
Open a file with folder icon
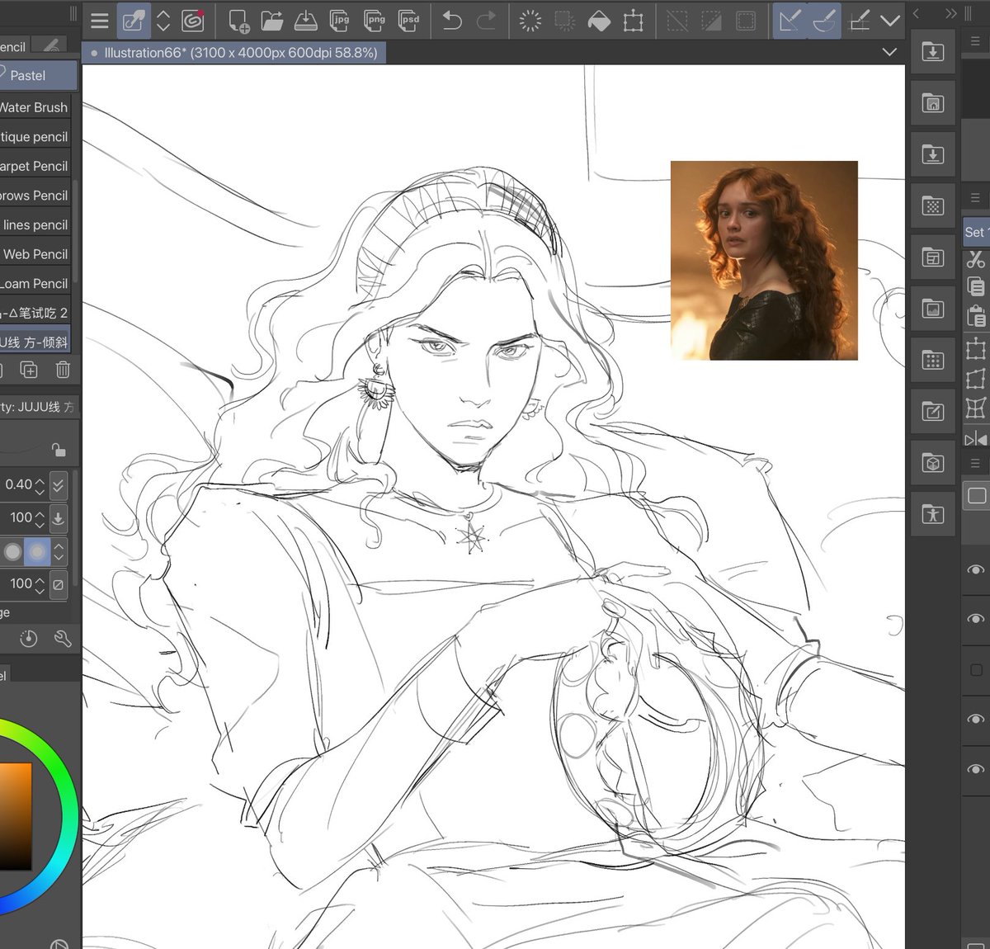pyautogui.click(x=271, y=21)
